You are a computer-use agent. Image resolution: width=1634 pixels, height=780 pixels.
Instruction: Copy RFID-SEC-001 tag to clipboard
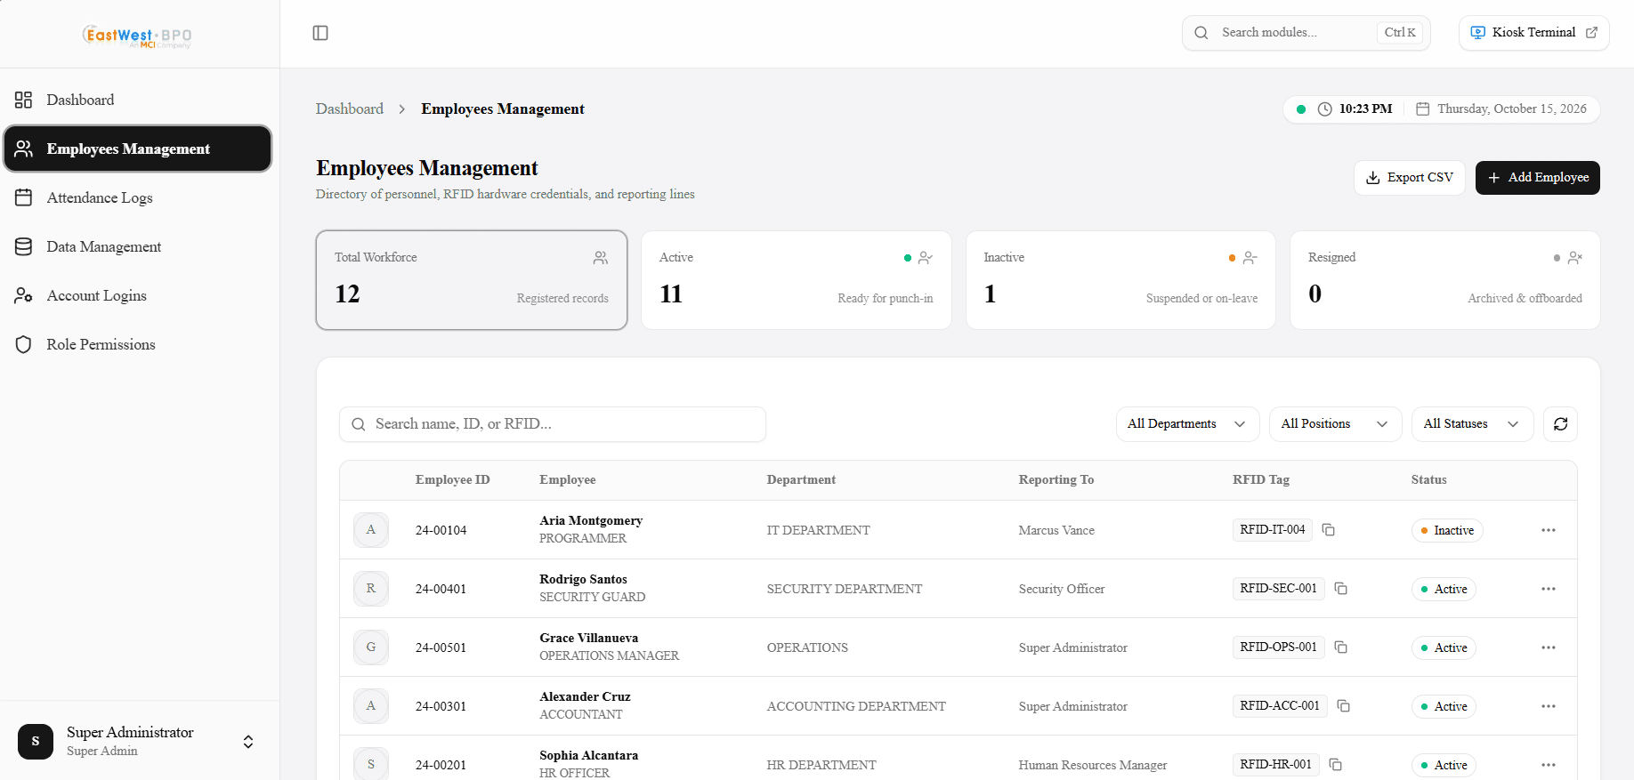[1341, 589]
